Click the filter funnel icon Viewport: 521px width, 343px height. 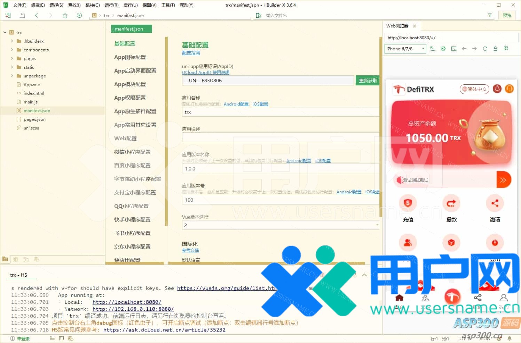click(490, 15)
